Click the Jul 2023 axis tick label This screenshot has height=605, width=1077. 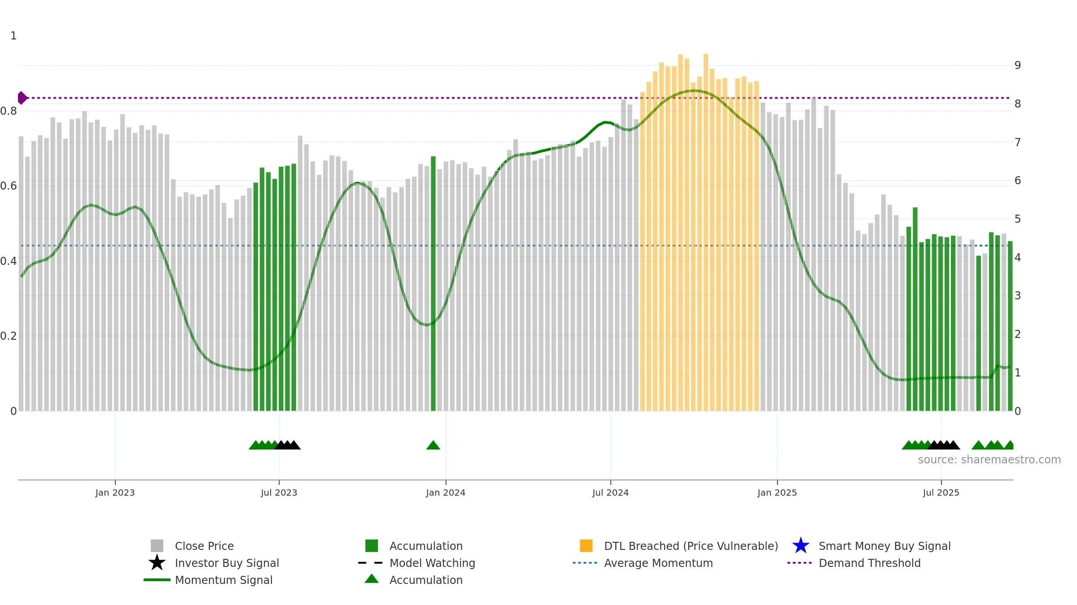click(x=279, y=493)
